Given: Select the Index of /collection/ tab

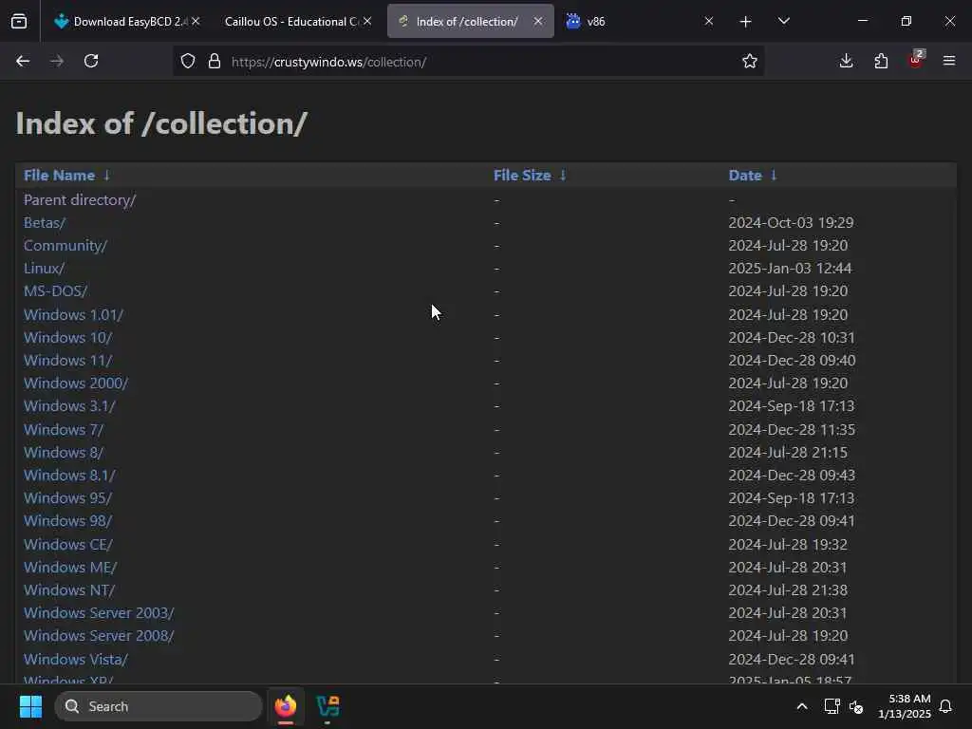Looking at the screenshot, I should coord(470,21).
